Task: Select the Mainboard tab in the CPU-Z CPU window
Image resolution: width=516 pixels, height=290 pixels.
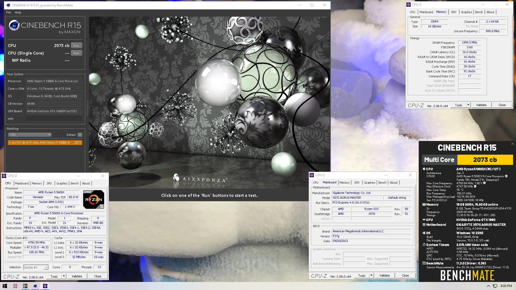Action: click(x=22, y=183)
